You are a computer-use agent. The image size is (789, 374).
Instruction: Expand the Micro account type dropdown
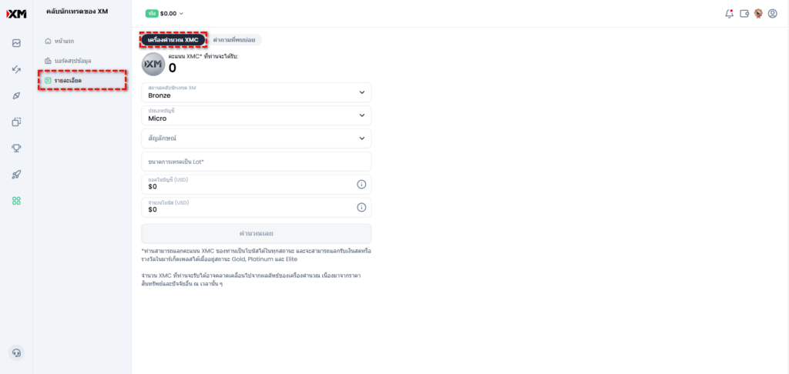pyautogui.click(x=256, y=115)
